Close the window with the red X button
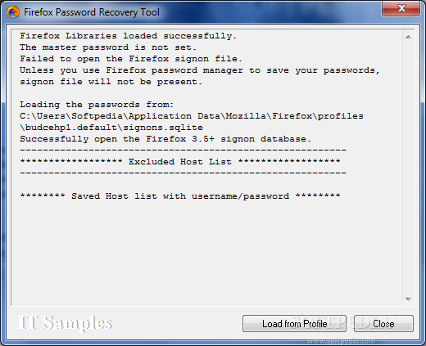The image size is (426, 346). 401,8
